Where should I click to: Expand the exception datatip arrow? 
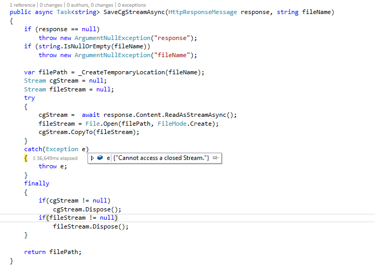pos(93,158)
